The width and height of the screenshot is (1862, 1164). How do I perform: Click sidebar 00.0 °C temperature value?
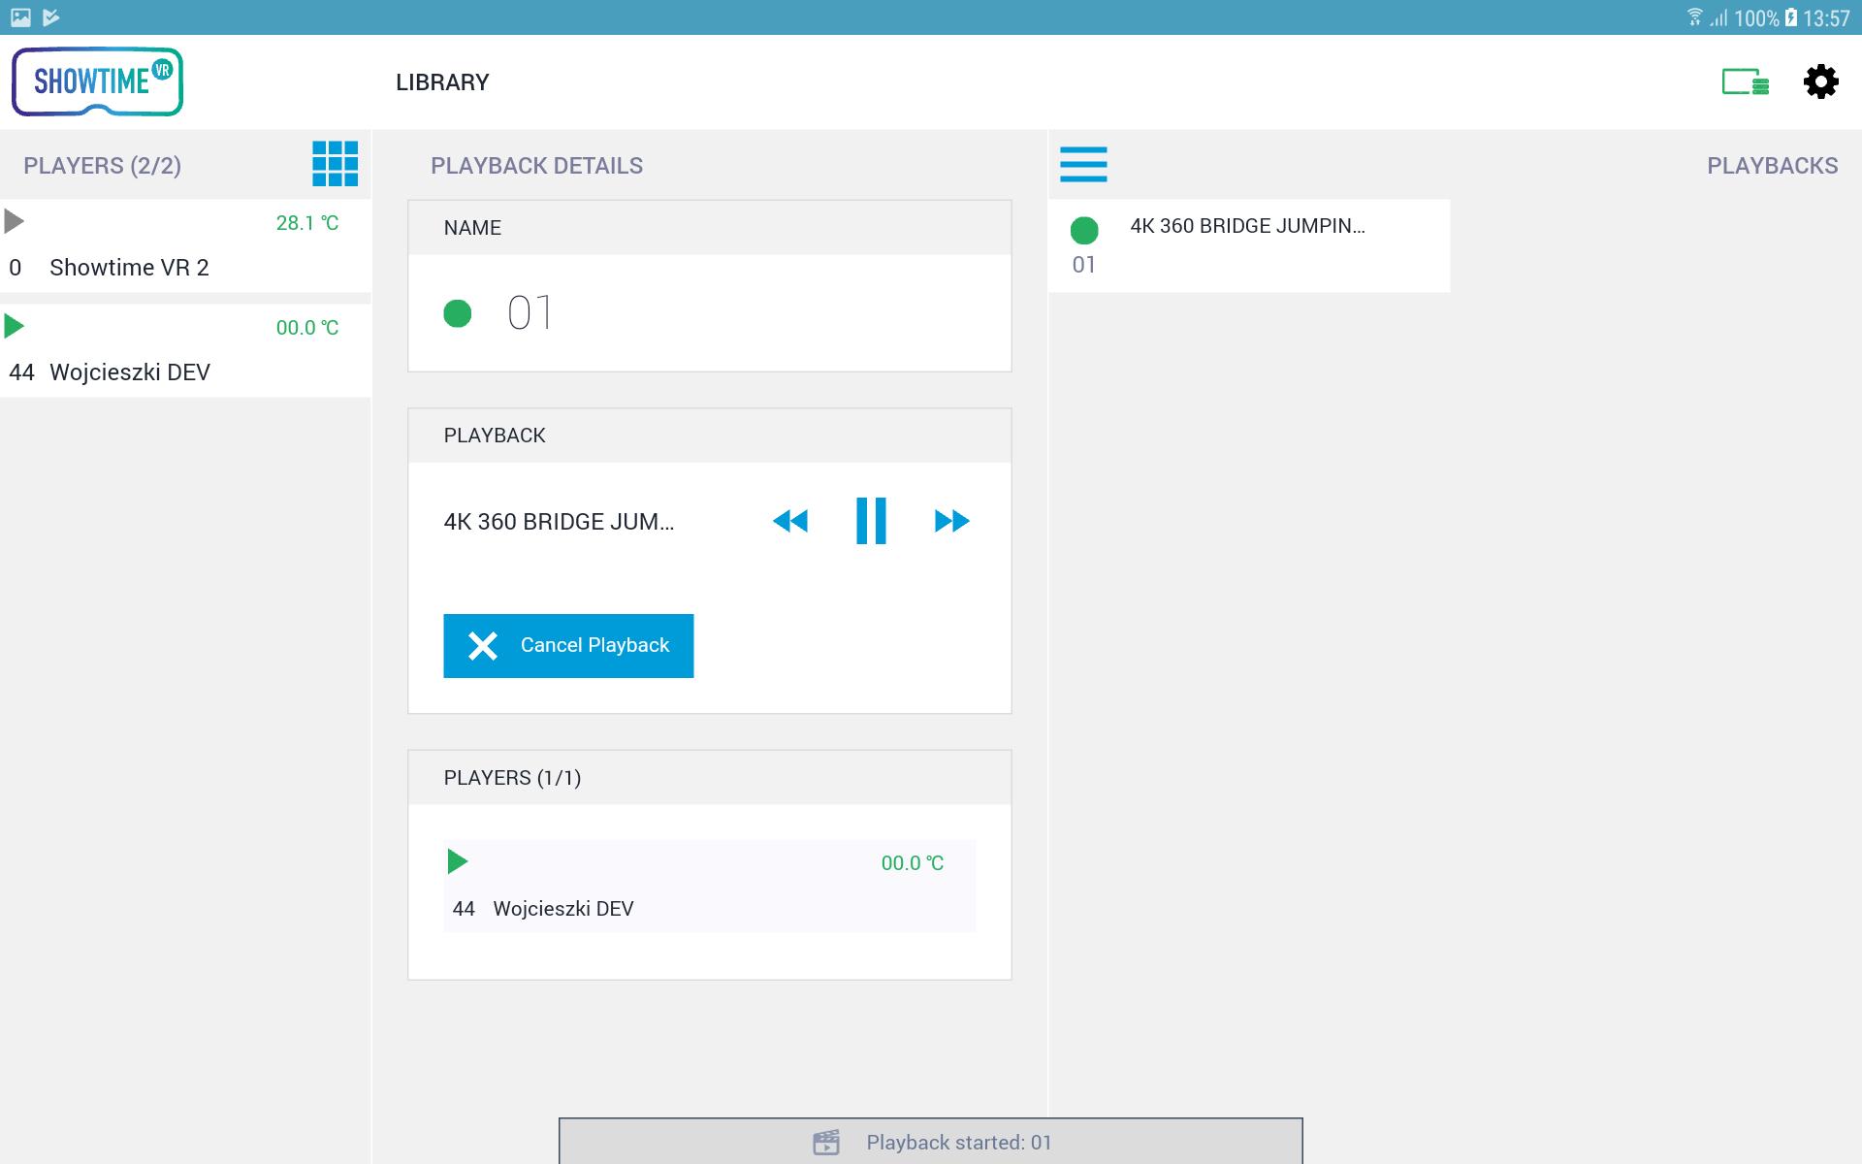point(306,328)
